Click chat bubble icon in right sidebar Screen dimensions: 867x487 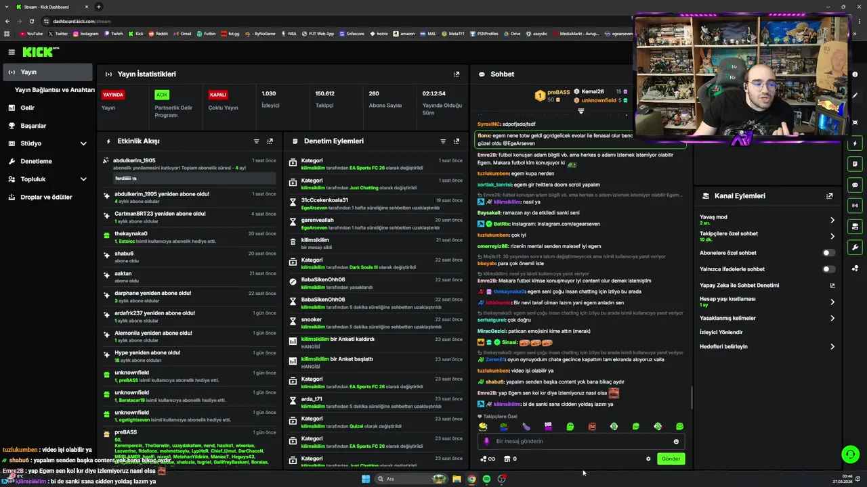pos(855,185)
